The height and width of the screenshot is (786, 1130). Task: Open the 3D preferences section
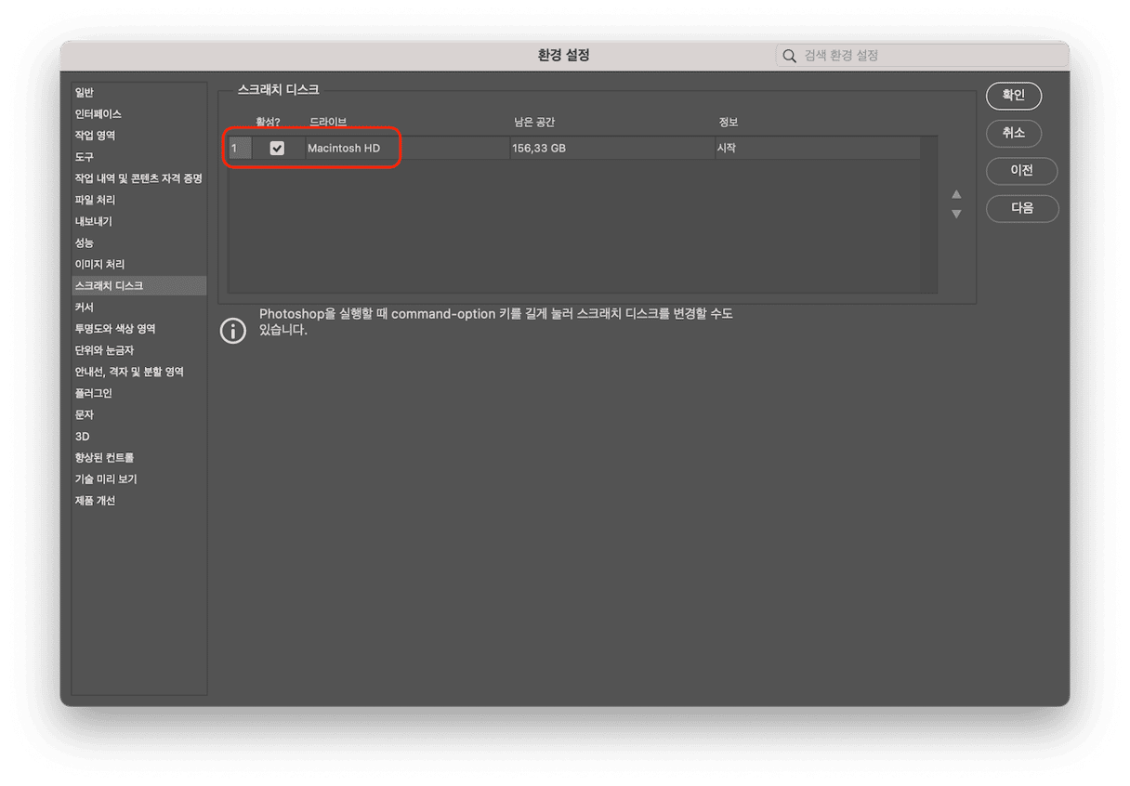(x=83, y=436)
